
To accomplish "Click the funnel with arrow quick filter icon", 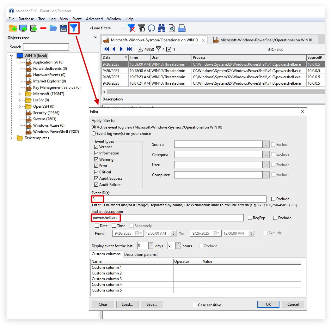I will [141, 28].
